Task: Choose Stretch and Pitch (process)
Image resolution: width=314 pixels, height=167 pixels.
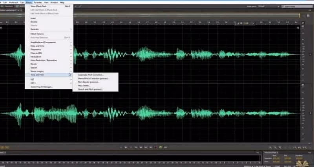Action: [x=90, y=89]
